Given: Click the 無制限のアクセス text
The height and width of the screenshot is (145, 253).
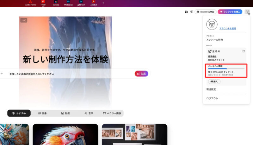Looking at the screenshot, I should [x=216, y=60].
